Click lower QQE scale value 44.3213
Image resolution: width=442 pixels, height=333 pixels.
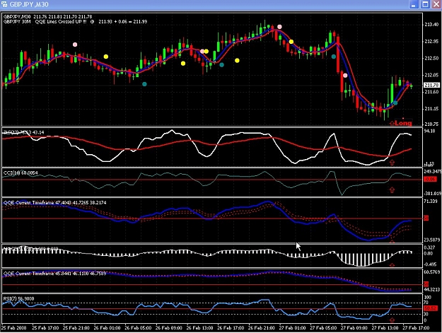431,290
